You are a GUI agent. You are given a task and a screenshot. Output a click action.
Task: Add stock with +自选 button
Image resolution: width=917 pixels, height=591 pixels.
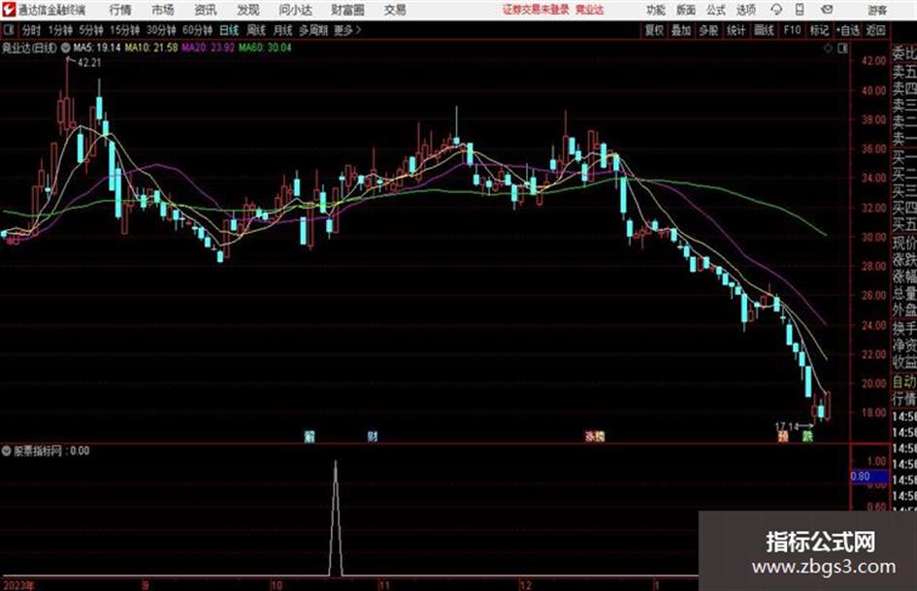(848, 30)
